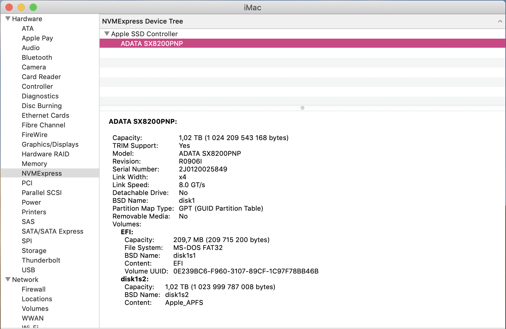Click the EFI Volume UUID value
506x329 pixels.
tap(246, 271)
